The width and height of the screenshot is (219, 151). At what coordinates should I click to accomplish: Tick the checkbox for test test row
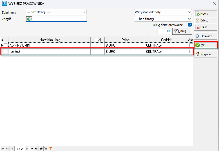5,52
